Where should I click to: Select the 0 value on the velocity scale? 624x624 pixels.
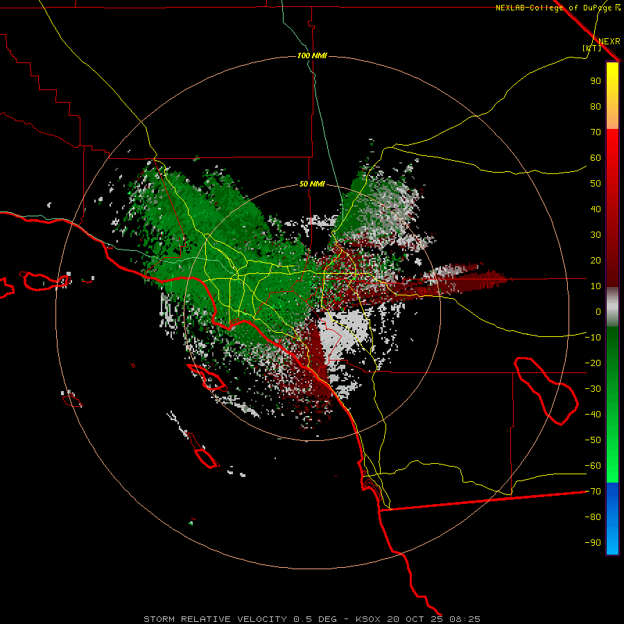598,311
